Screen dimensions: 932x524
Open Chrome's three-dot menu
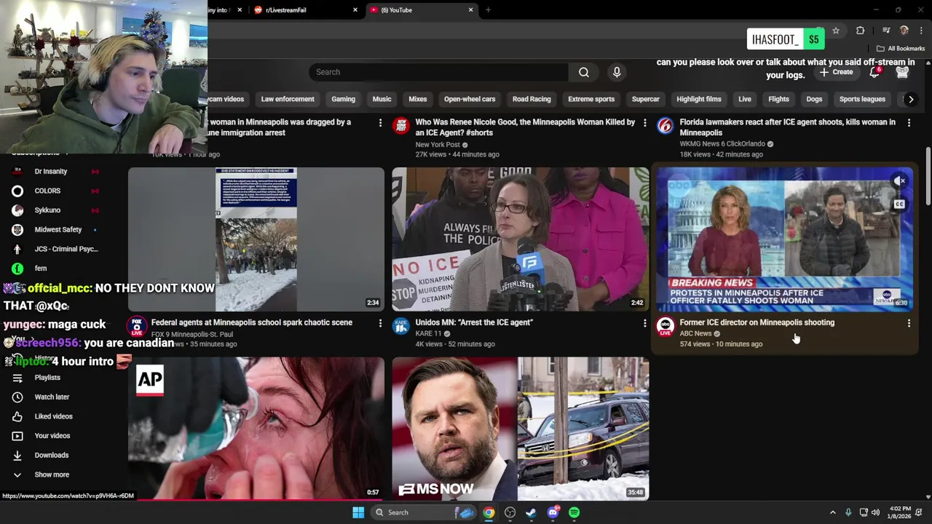tap(922, 31)
